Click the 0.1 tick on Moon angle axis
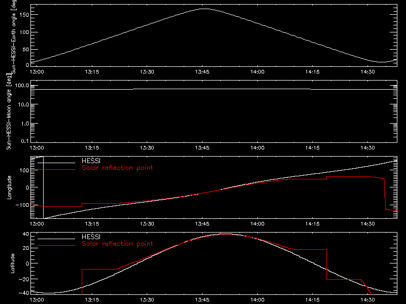The height and width of the screenshot is (304, 406). point(25,141)
